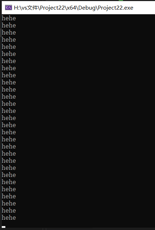The image size is (155, 230).
Task: Click the last "hehe" output line
Action: [x=9, y=218]
